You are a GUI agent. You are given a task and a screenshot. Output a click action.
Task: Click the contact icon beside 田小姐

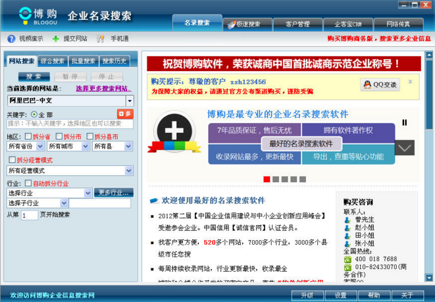347,236
